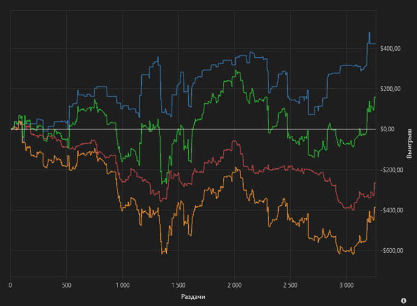Select the $400,00 axis label
The width and height of the screenshot is (417, 306).
tap(390, 48)
